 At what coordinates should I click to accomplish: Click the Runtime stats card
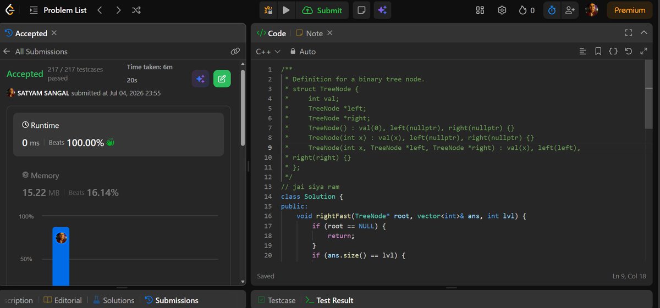(118, 135)
